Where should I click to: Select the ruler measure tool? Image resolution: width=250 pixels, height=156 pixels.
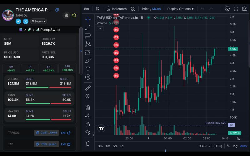(x=88, y=88)
